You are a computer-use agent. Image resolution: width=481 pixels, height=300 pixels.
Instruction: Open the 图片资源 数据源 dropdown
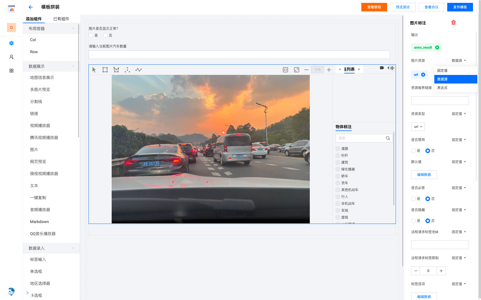point(459,61)
